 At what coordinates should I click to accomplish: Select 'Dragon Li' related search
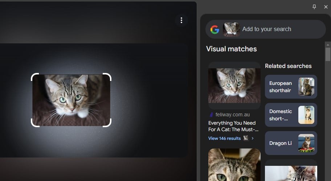point(291,143)
